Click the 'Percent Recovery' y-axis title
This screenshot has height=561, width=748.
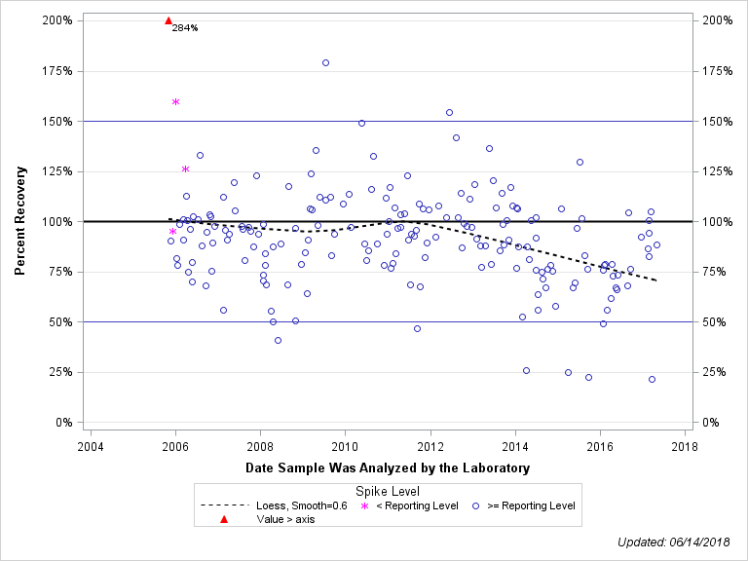19,220
